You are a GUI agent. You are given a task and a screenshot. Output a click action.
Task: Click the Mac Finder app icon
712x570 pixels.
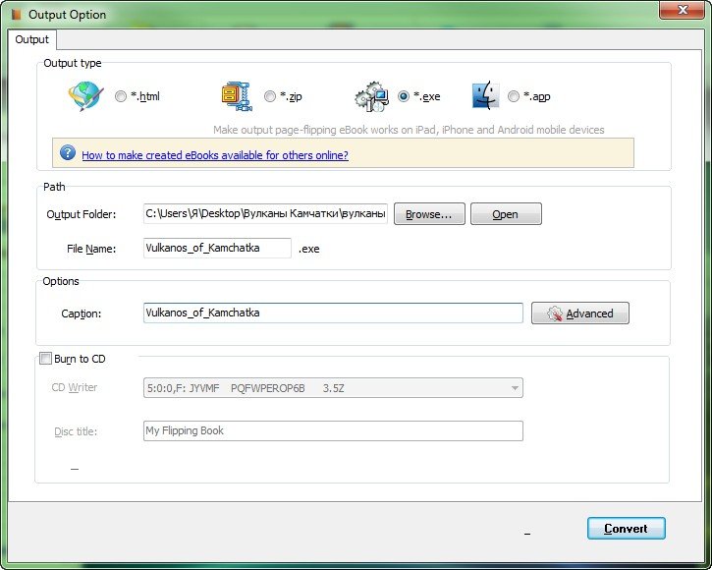pyautogui.click(x=486, y=96)
